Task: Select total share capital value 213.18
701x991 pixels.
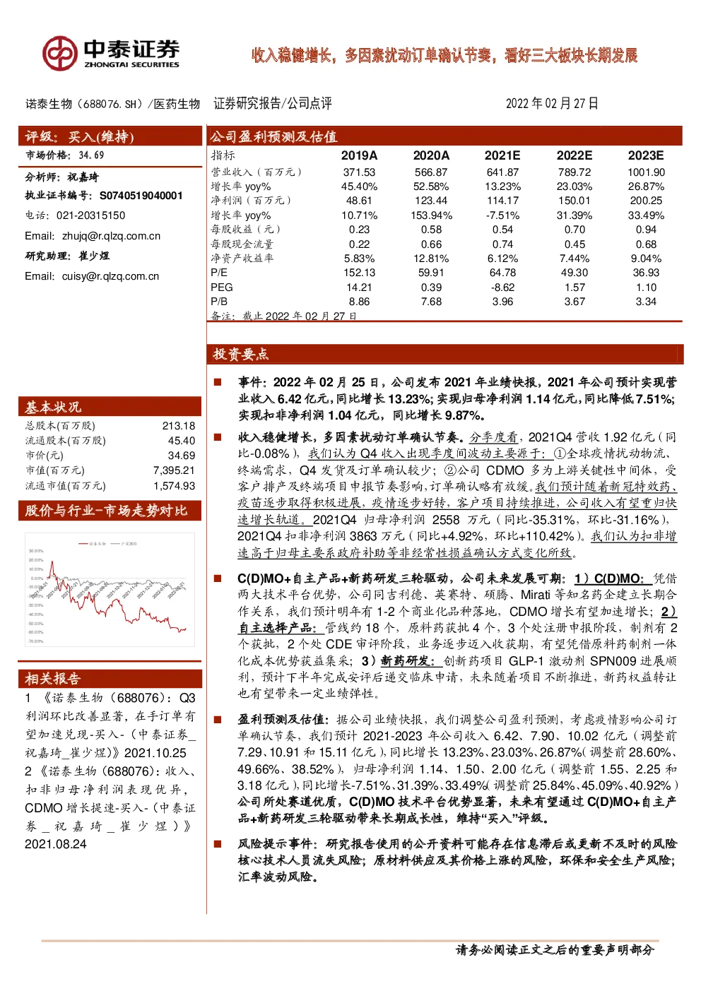Action: coord(179,426)
